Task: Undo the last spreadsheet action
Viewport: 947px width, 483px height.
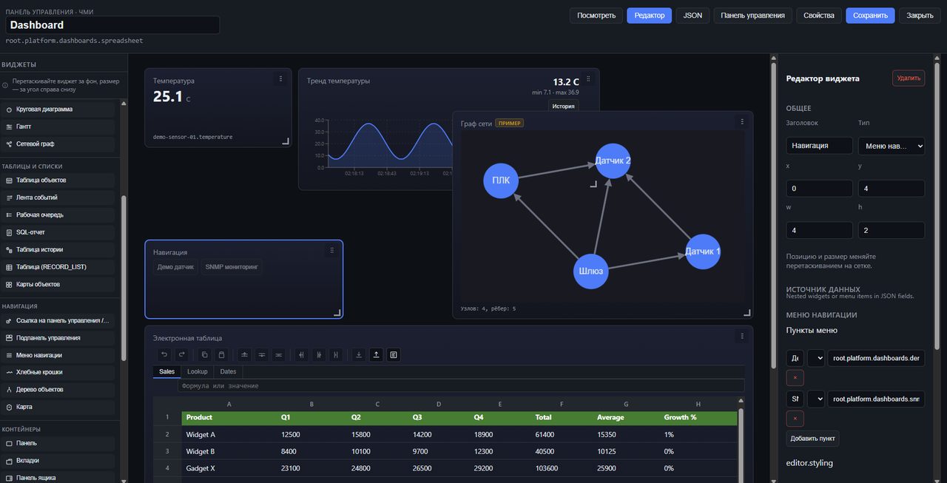Action: pyautogui.click(x=164, y=355)
